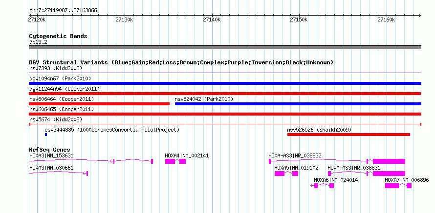Click the 27130k ruler tick label
This screenshot has width=435, height=213.
click(x=124, y=20)
